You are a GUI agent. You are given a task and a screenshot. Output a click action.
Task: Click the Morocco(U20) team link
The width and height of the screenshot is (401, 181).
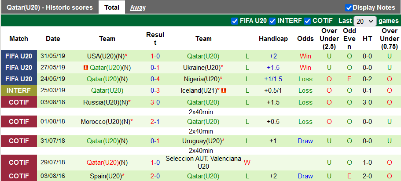coord(102,121)
